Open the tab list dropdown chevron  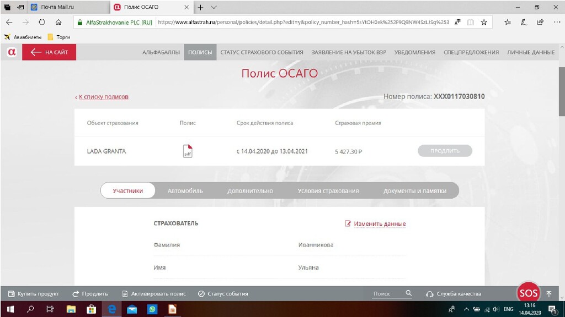(214, 7)
